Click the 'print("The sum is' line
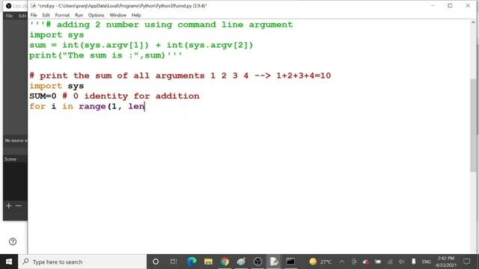This screenshot has height=269, width=479. (x=106, y=55)
